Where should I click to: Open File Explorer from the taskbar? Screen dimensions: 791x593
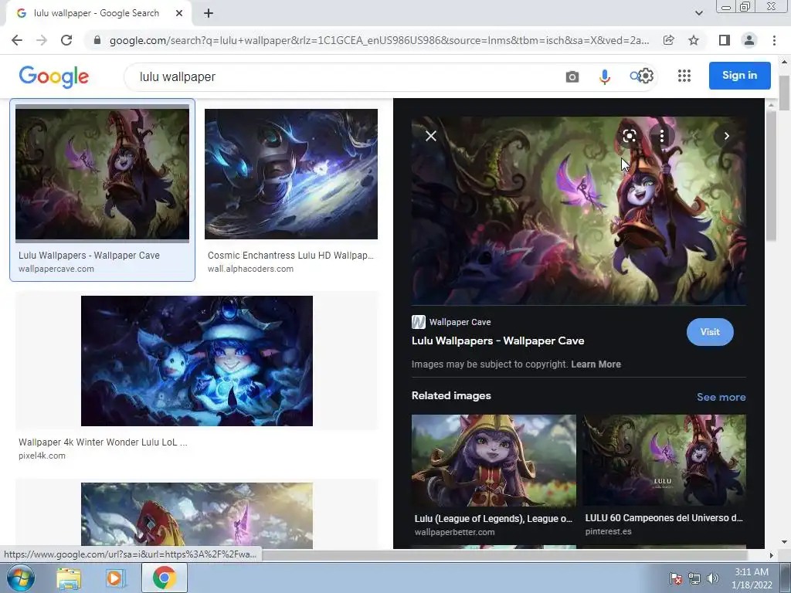tap(69, 578)
